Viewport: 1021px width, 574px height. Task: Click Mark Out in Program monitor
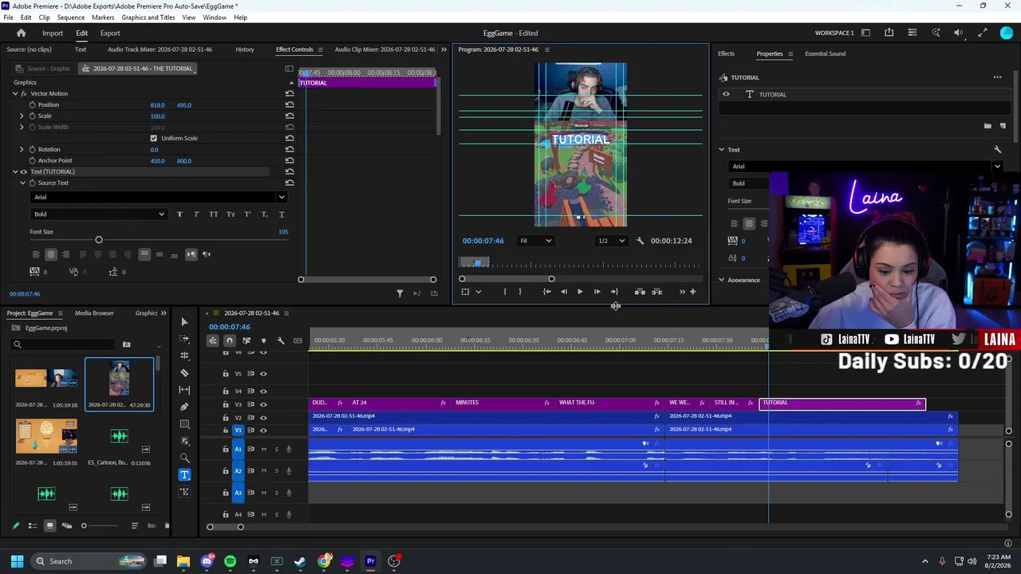pos(520,292)
